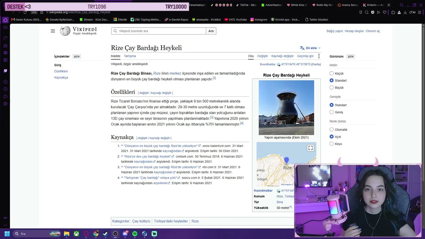
Task: Select the Büyük text size option
Action: 331,88
